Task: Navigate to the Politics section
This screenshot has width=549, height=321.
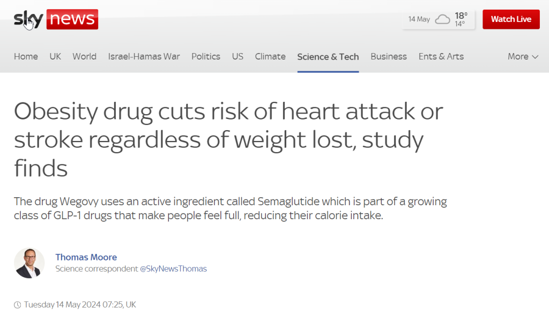Action: 206,57
